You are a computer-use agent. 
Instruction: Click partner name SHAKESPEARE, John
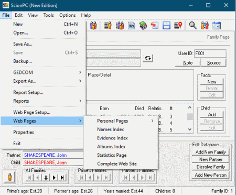tap(46, 155)
